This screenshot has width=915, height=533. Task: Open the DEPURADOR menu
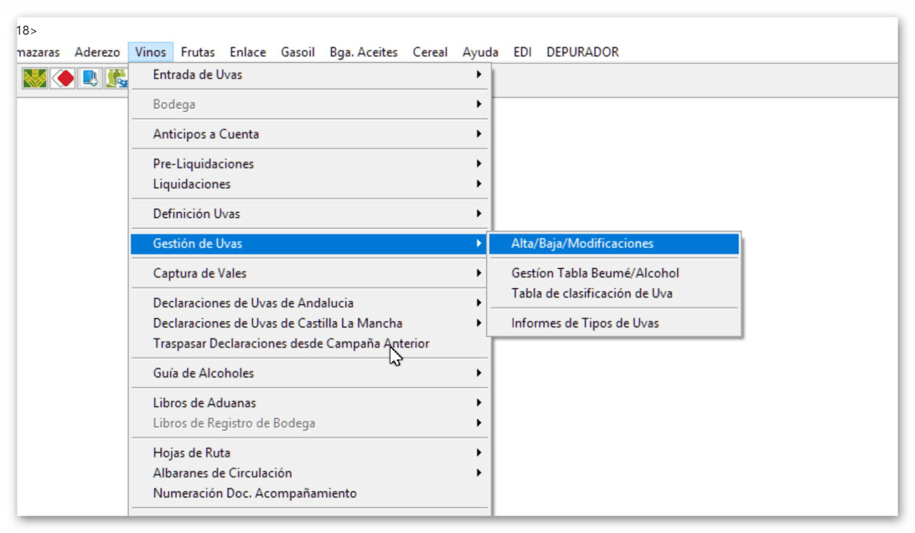581,52
